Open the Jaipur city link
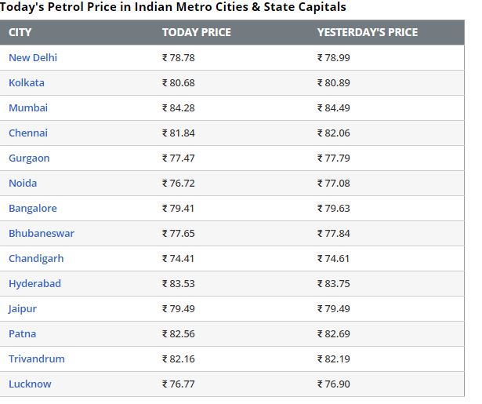The image size is (482, 404). (x=23, y=309)
